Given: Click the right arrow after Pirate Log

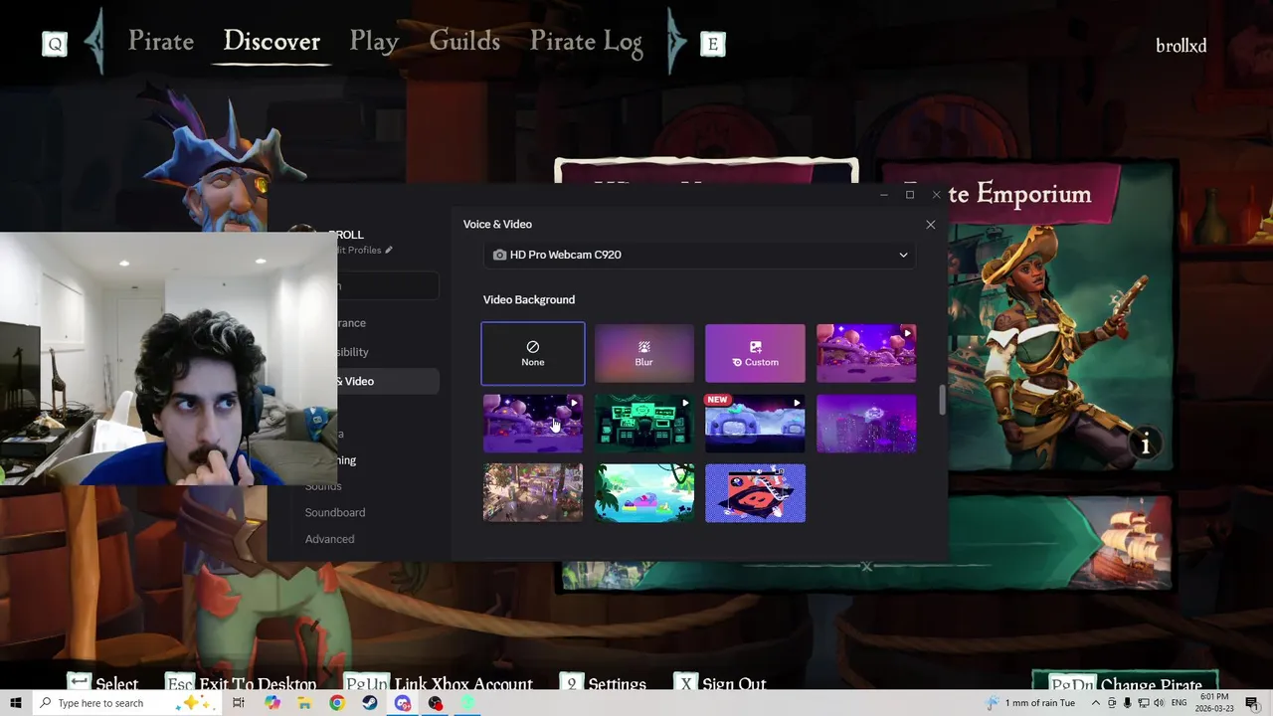Looking at the screenshot, I should 676,42.
